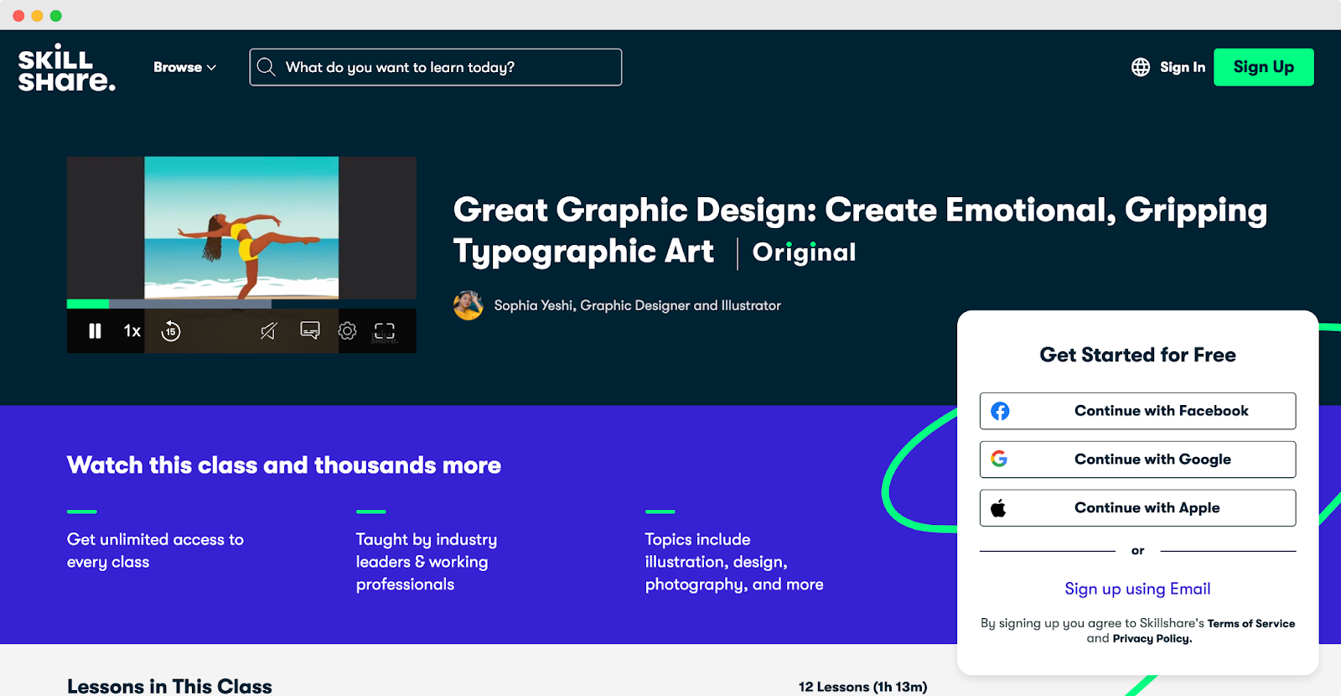The height and width of the screenshot is (696, 1341).
Task: Continue with Google
Action: pyautogui.click(x=1137, y=460)
